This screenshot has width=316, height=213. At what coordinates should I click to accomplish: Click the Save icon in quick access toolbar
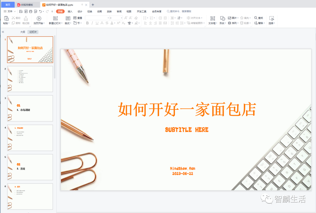(21, 11)
